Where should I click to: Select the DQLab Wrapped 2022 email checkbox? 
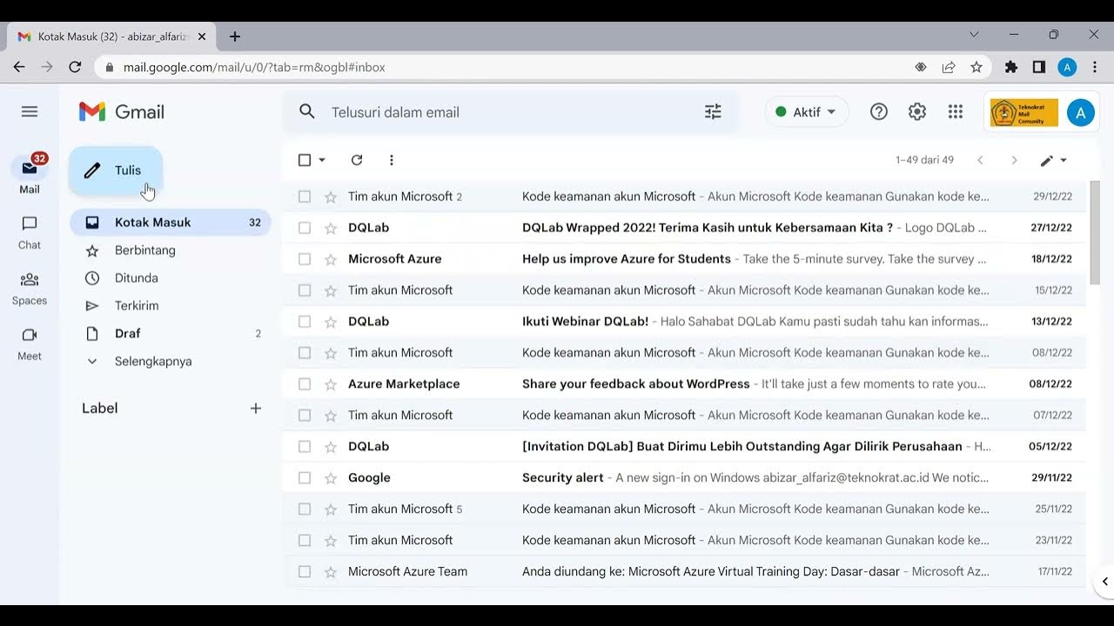click(x=305, y=227)
